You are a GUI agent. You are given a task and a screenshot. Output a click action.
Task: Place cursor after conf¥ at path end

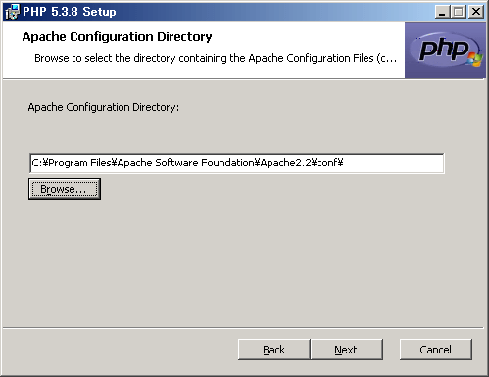click(x=344, y=163)
